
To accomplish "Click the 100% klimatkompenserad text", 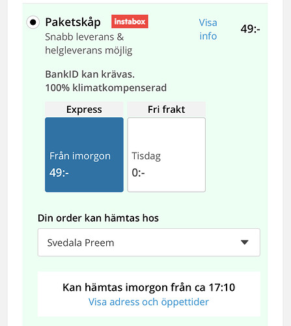I will click(x=106, y=88).
